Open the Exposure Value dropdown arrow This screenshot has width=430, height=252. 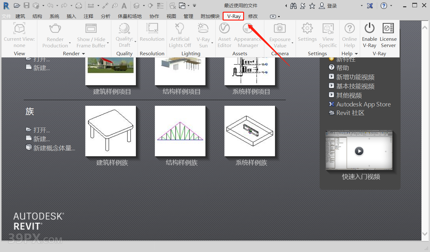point(292,43)
